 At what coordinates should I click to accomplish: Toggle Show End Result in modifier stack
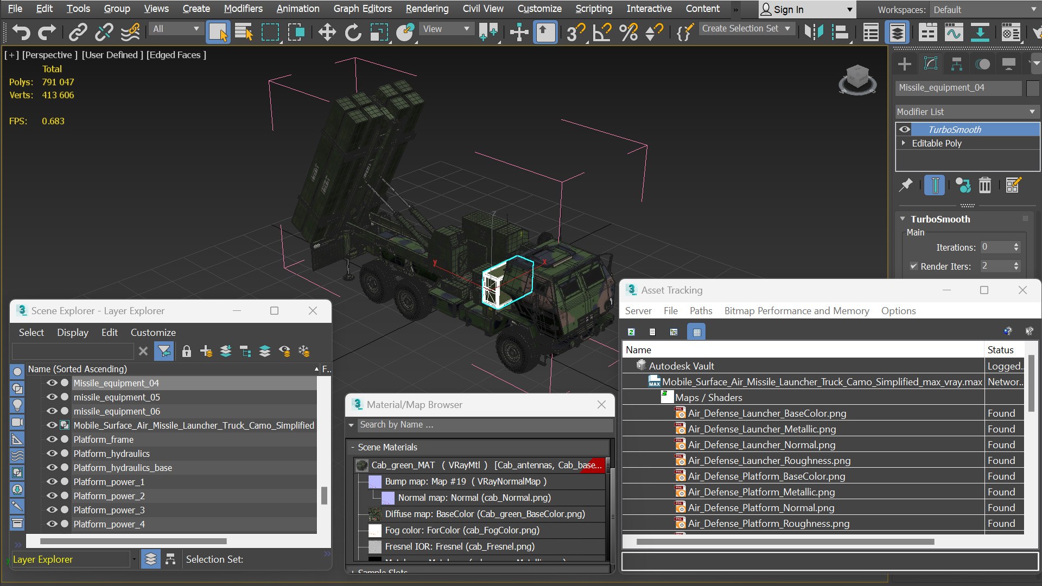(935, 186)
